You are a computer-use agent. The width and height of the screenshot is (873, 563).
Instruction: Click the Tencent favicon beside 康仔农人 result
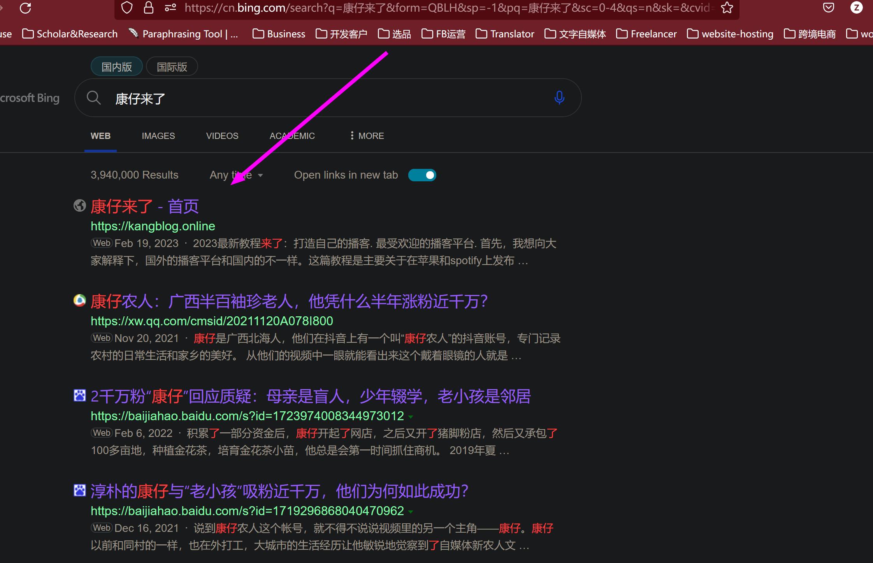click(x=80, y=300)
